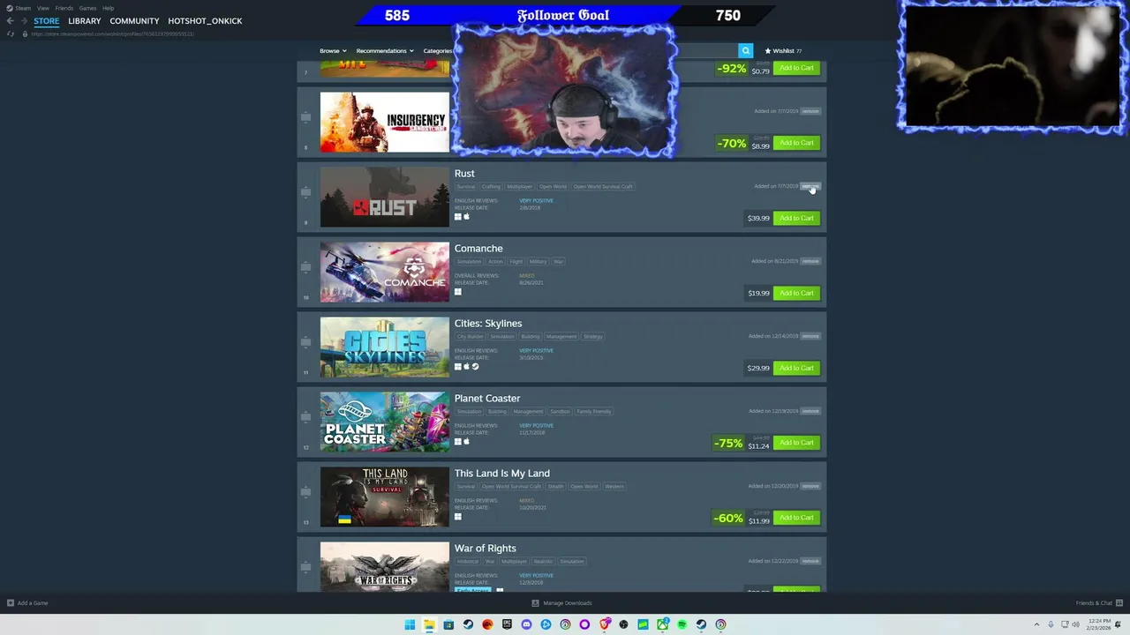
Task: Add This Land Is My Land to cart
Action: click(796, 518)
